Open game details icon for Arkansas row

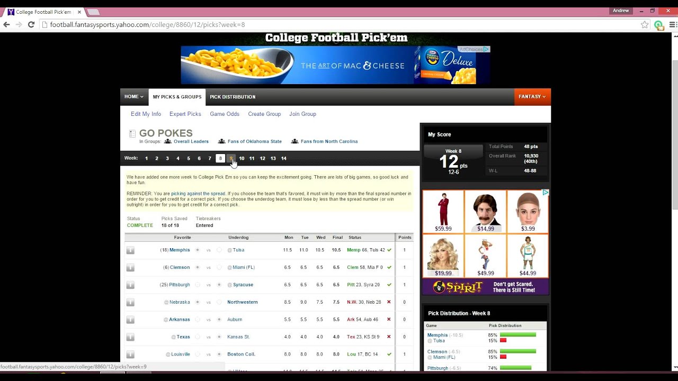[x=130, y=320]
